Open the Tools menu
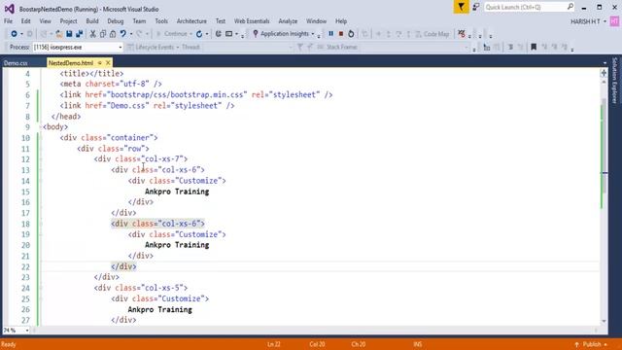Screen dimensions: 622x350 tap(161, 21)
